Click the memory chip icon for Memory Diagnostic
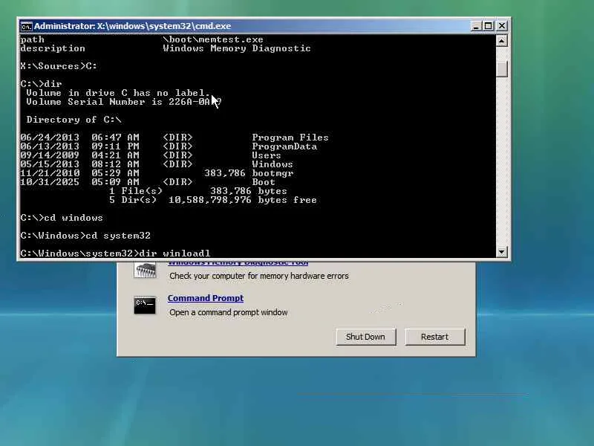This screenshot has width=594, height=446. pos(145,270)
